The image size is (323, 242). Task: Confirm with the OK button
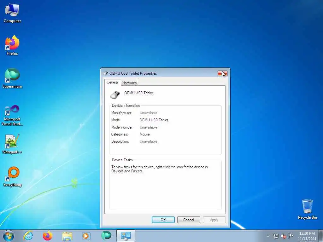tap(163, 220)
